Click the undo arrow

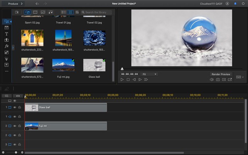(37, 4)
